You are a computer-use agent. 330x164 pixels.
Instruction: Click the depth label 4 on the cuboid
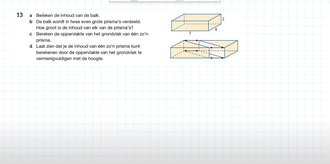(216, 29)
